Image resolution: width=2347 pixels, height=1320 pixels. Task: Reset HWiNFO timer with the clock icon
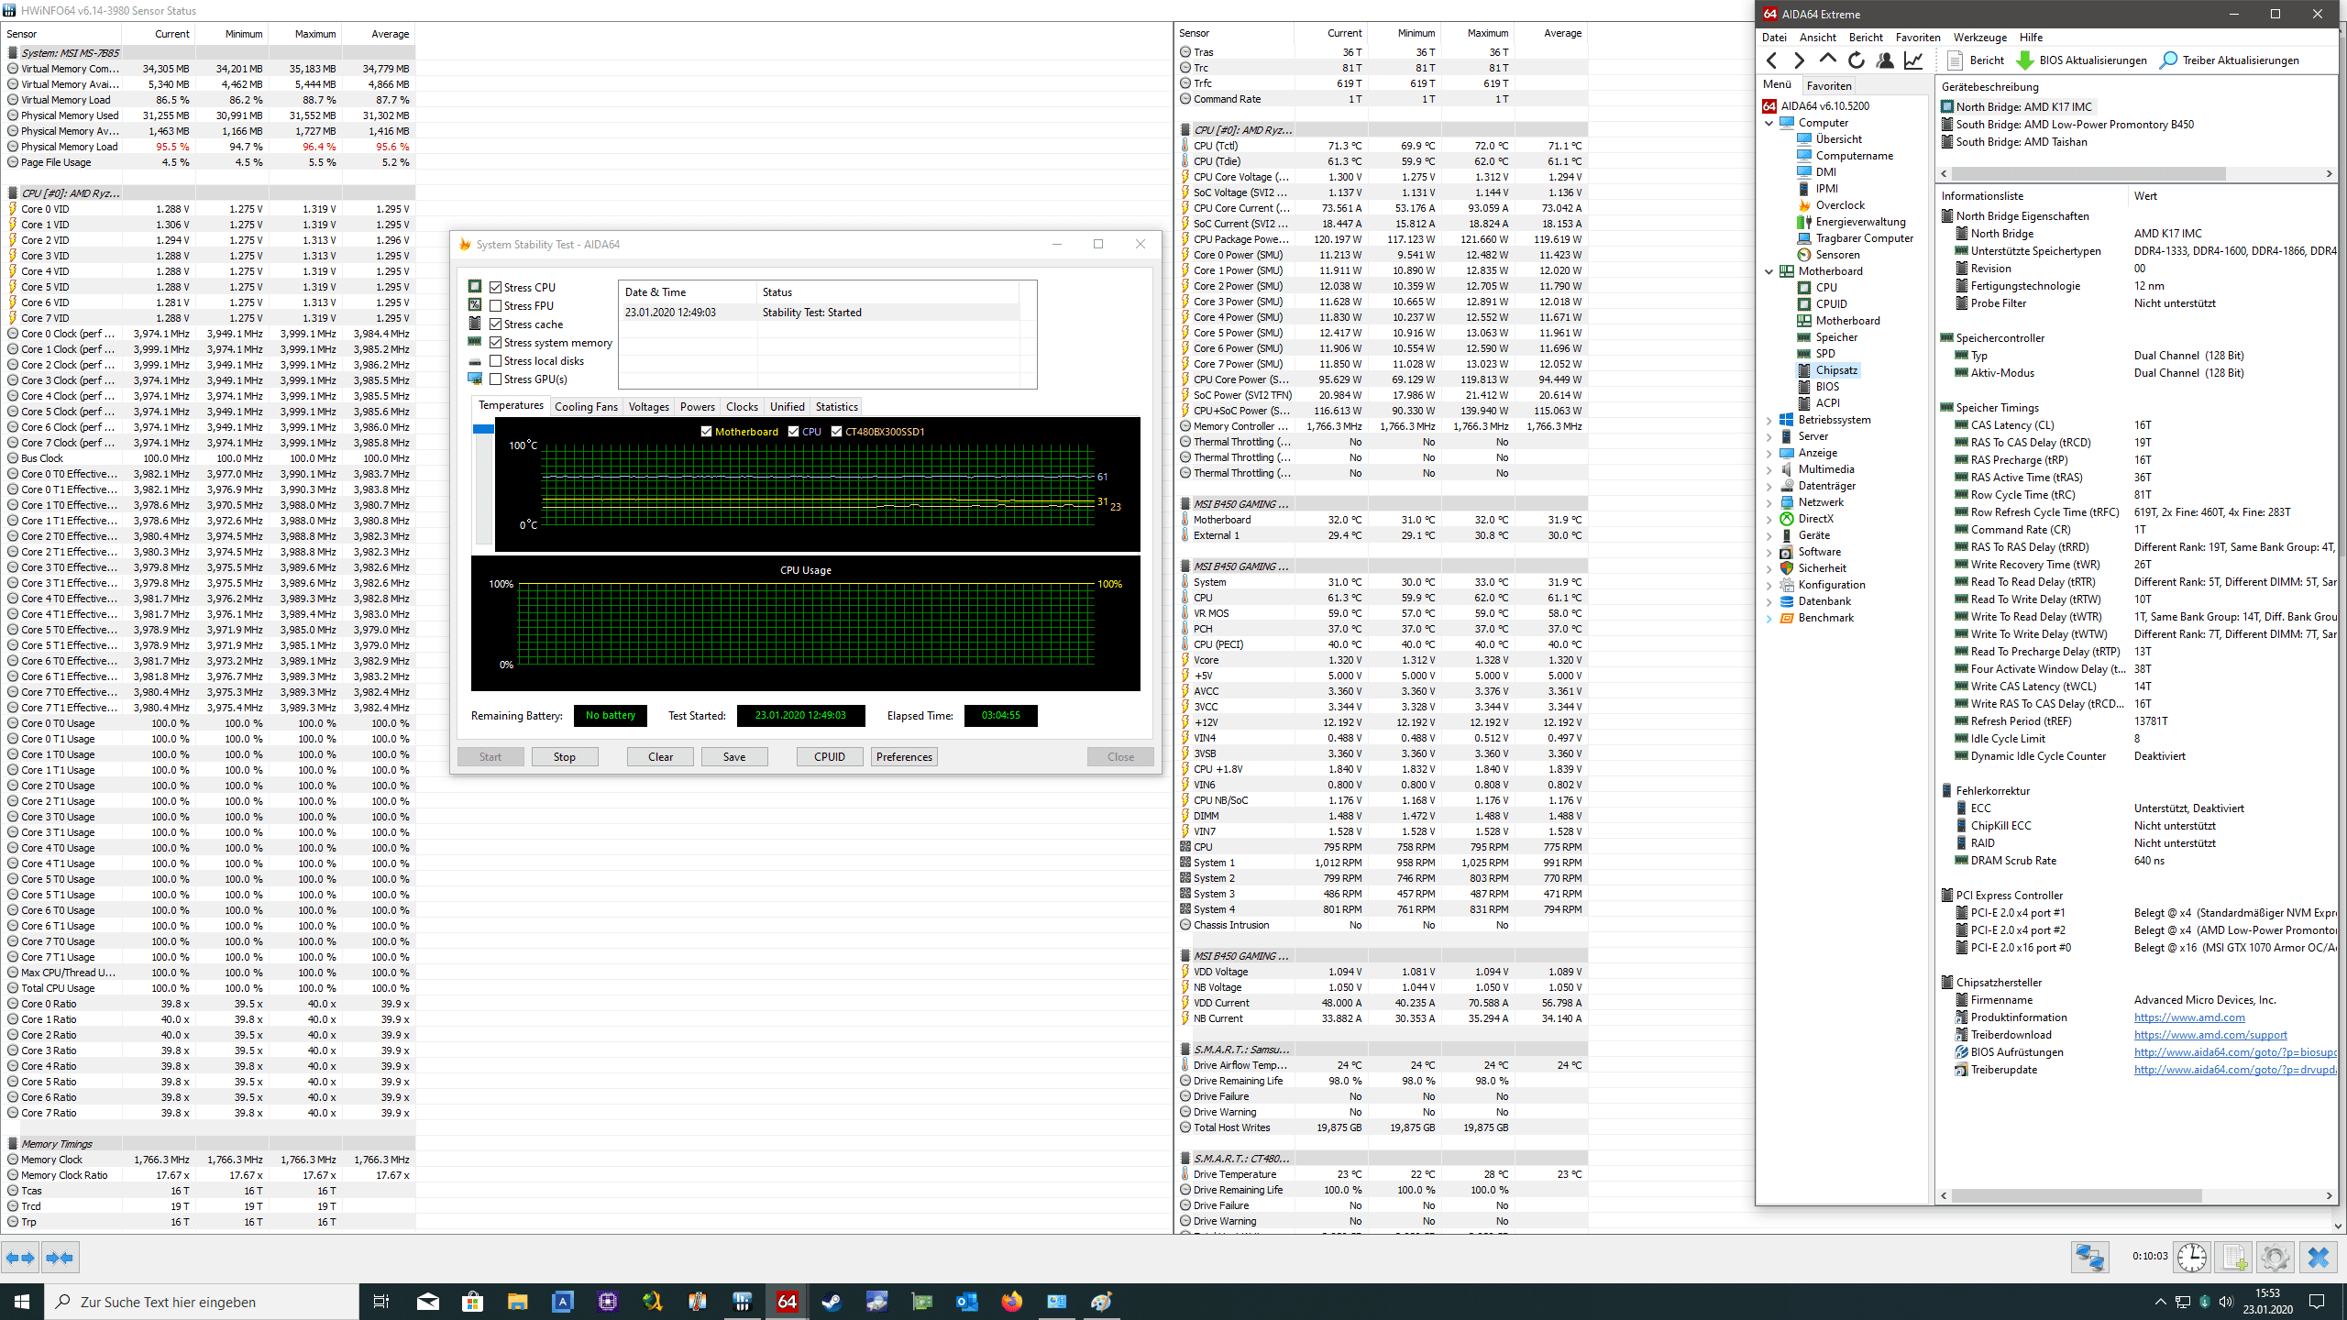pos(2192,1257)
